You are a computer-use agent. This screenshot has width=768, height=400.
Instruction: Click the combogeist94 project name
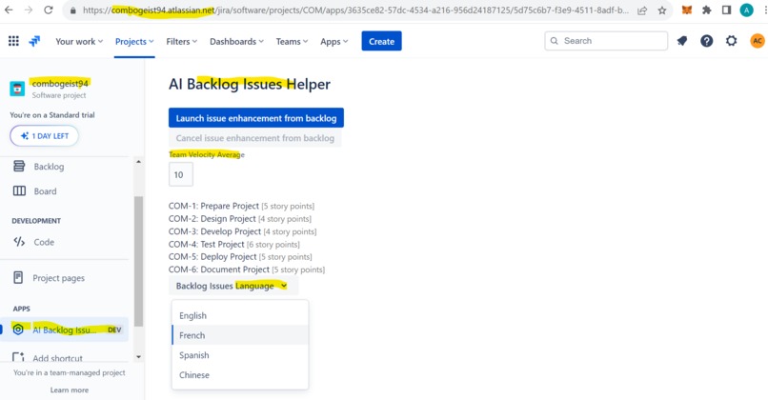click(x=60, y=84)
